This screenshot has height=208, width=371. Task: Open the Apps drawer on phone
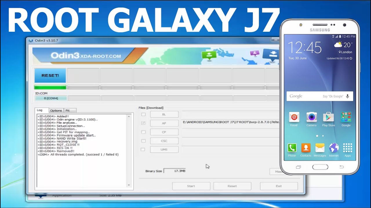pos(348,150)
